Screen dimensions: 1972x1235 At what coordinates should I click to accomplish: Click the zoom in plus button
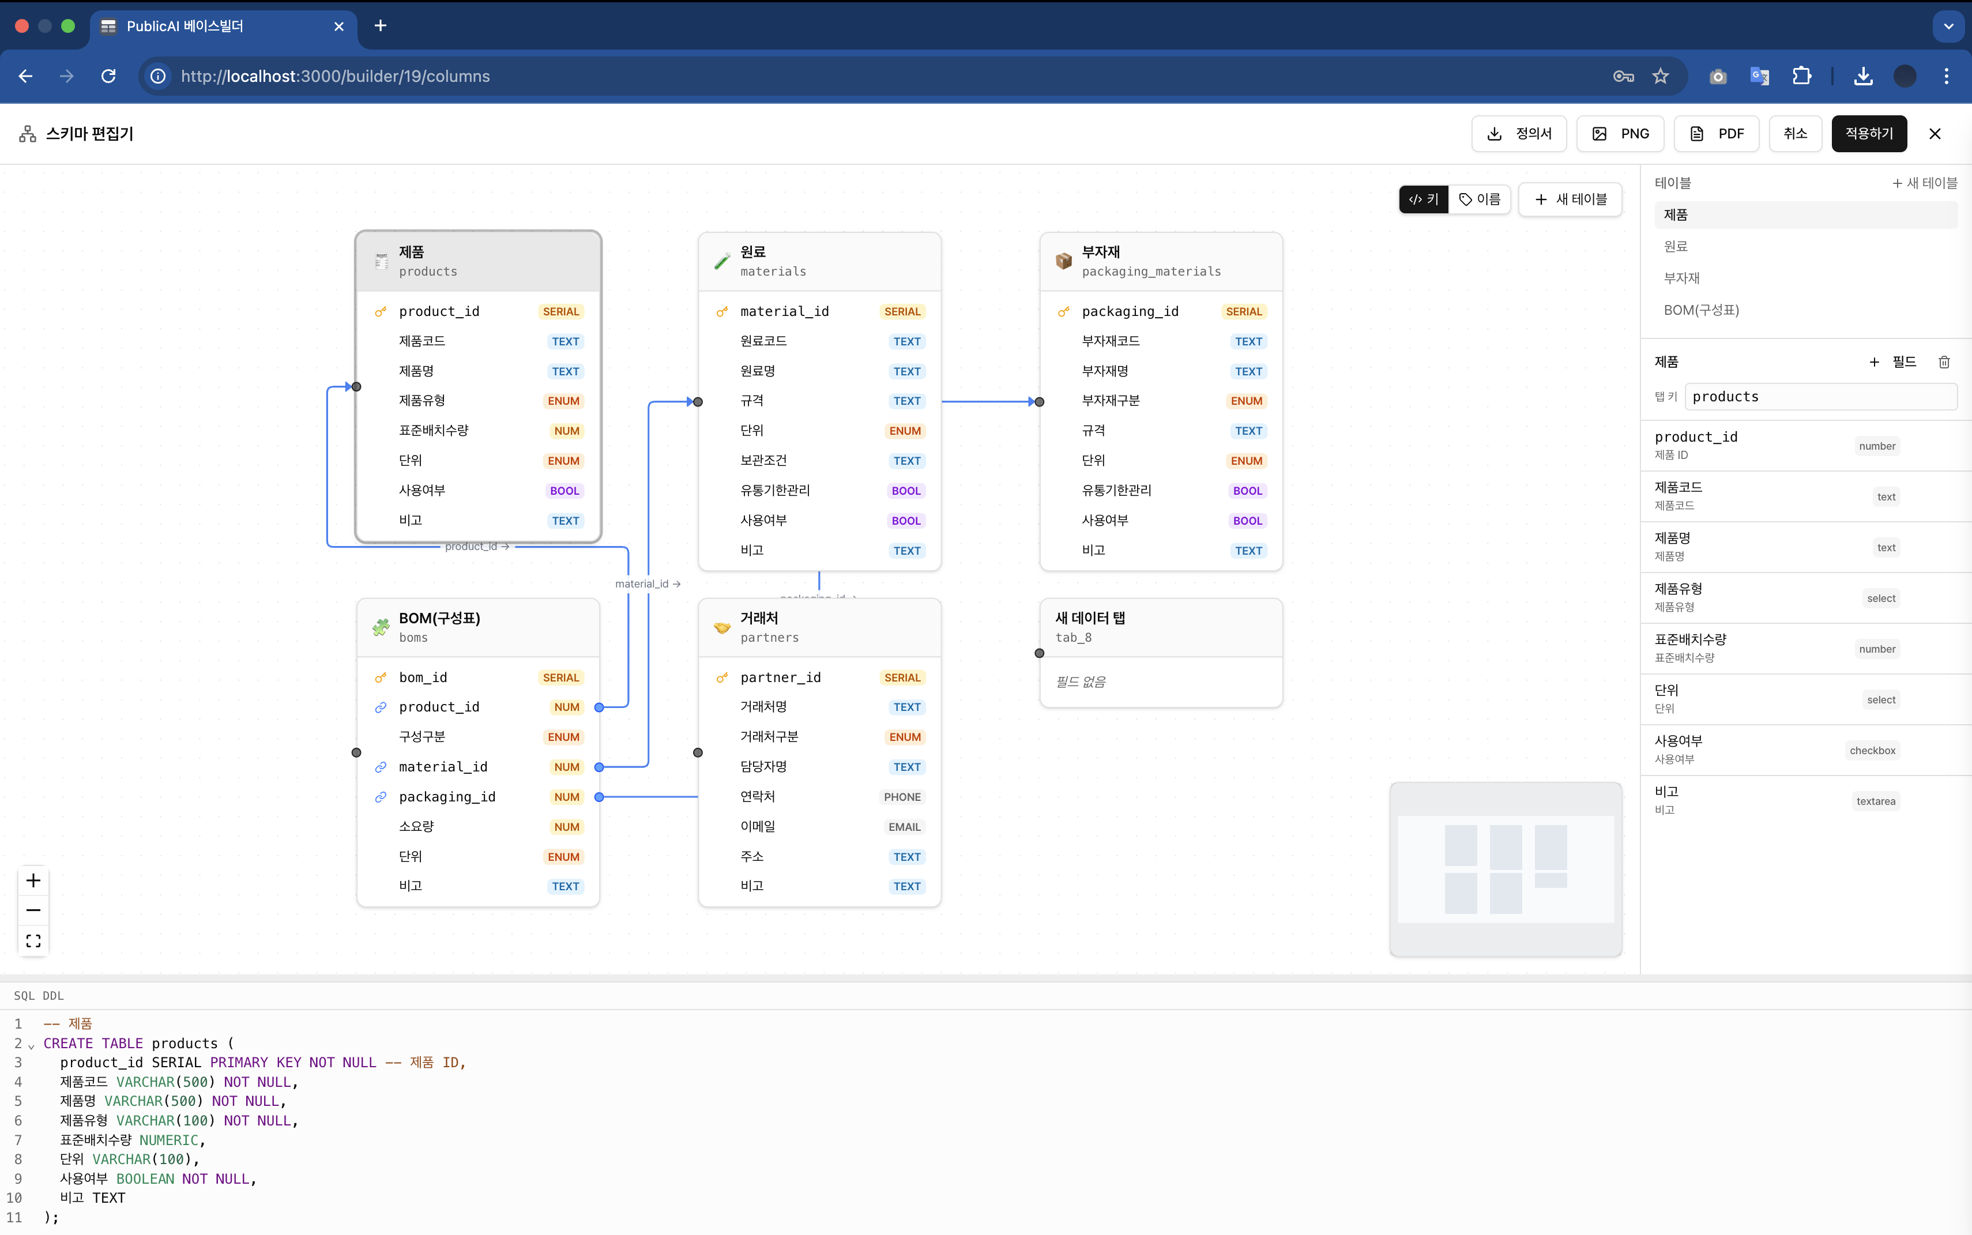pyautogui.click(x=33, y=880)
